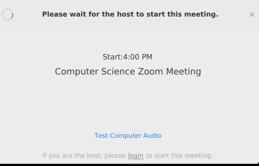The height and width of the screenshot is (166, 259).
Task: Click the word 'host' in the bold header
Action: pyautogui.click(x=126, y=14)
